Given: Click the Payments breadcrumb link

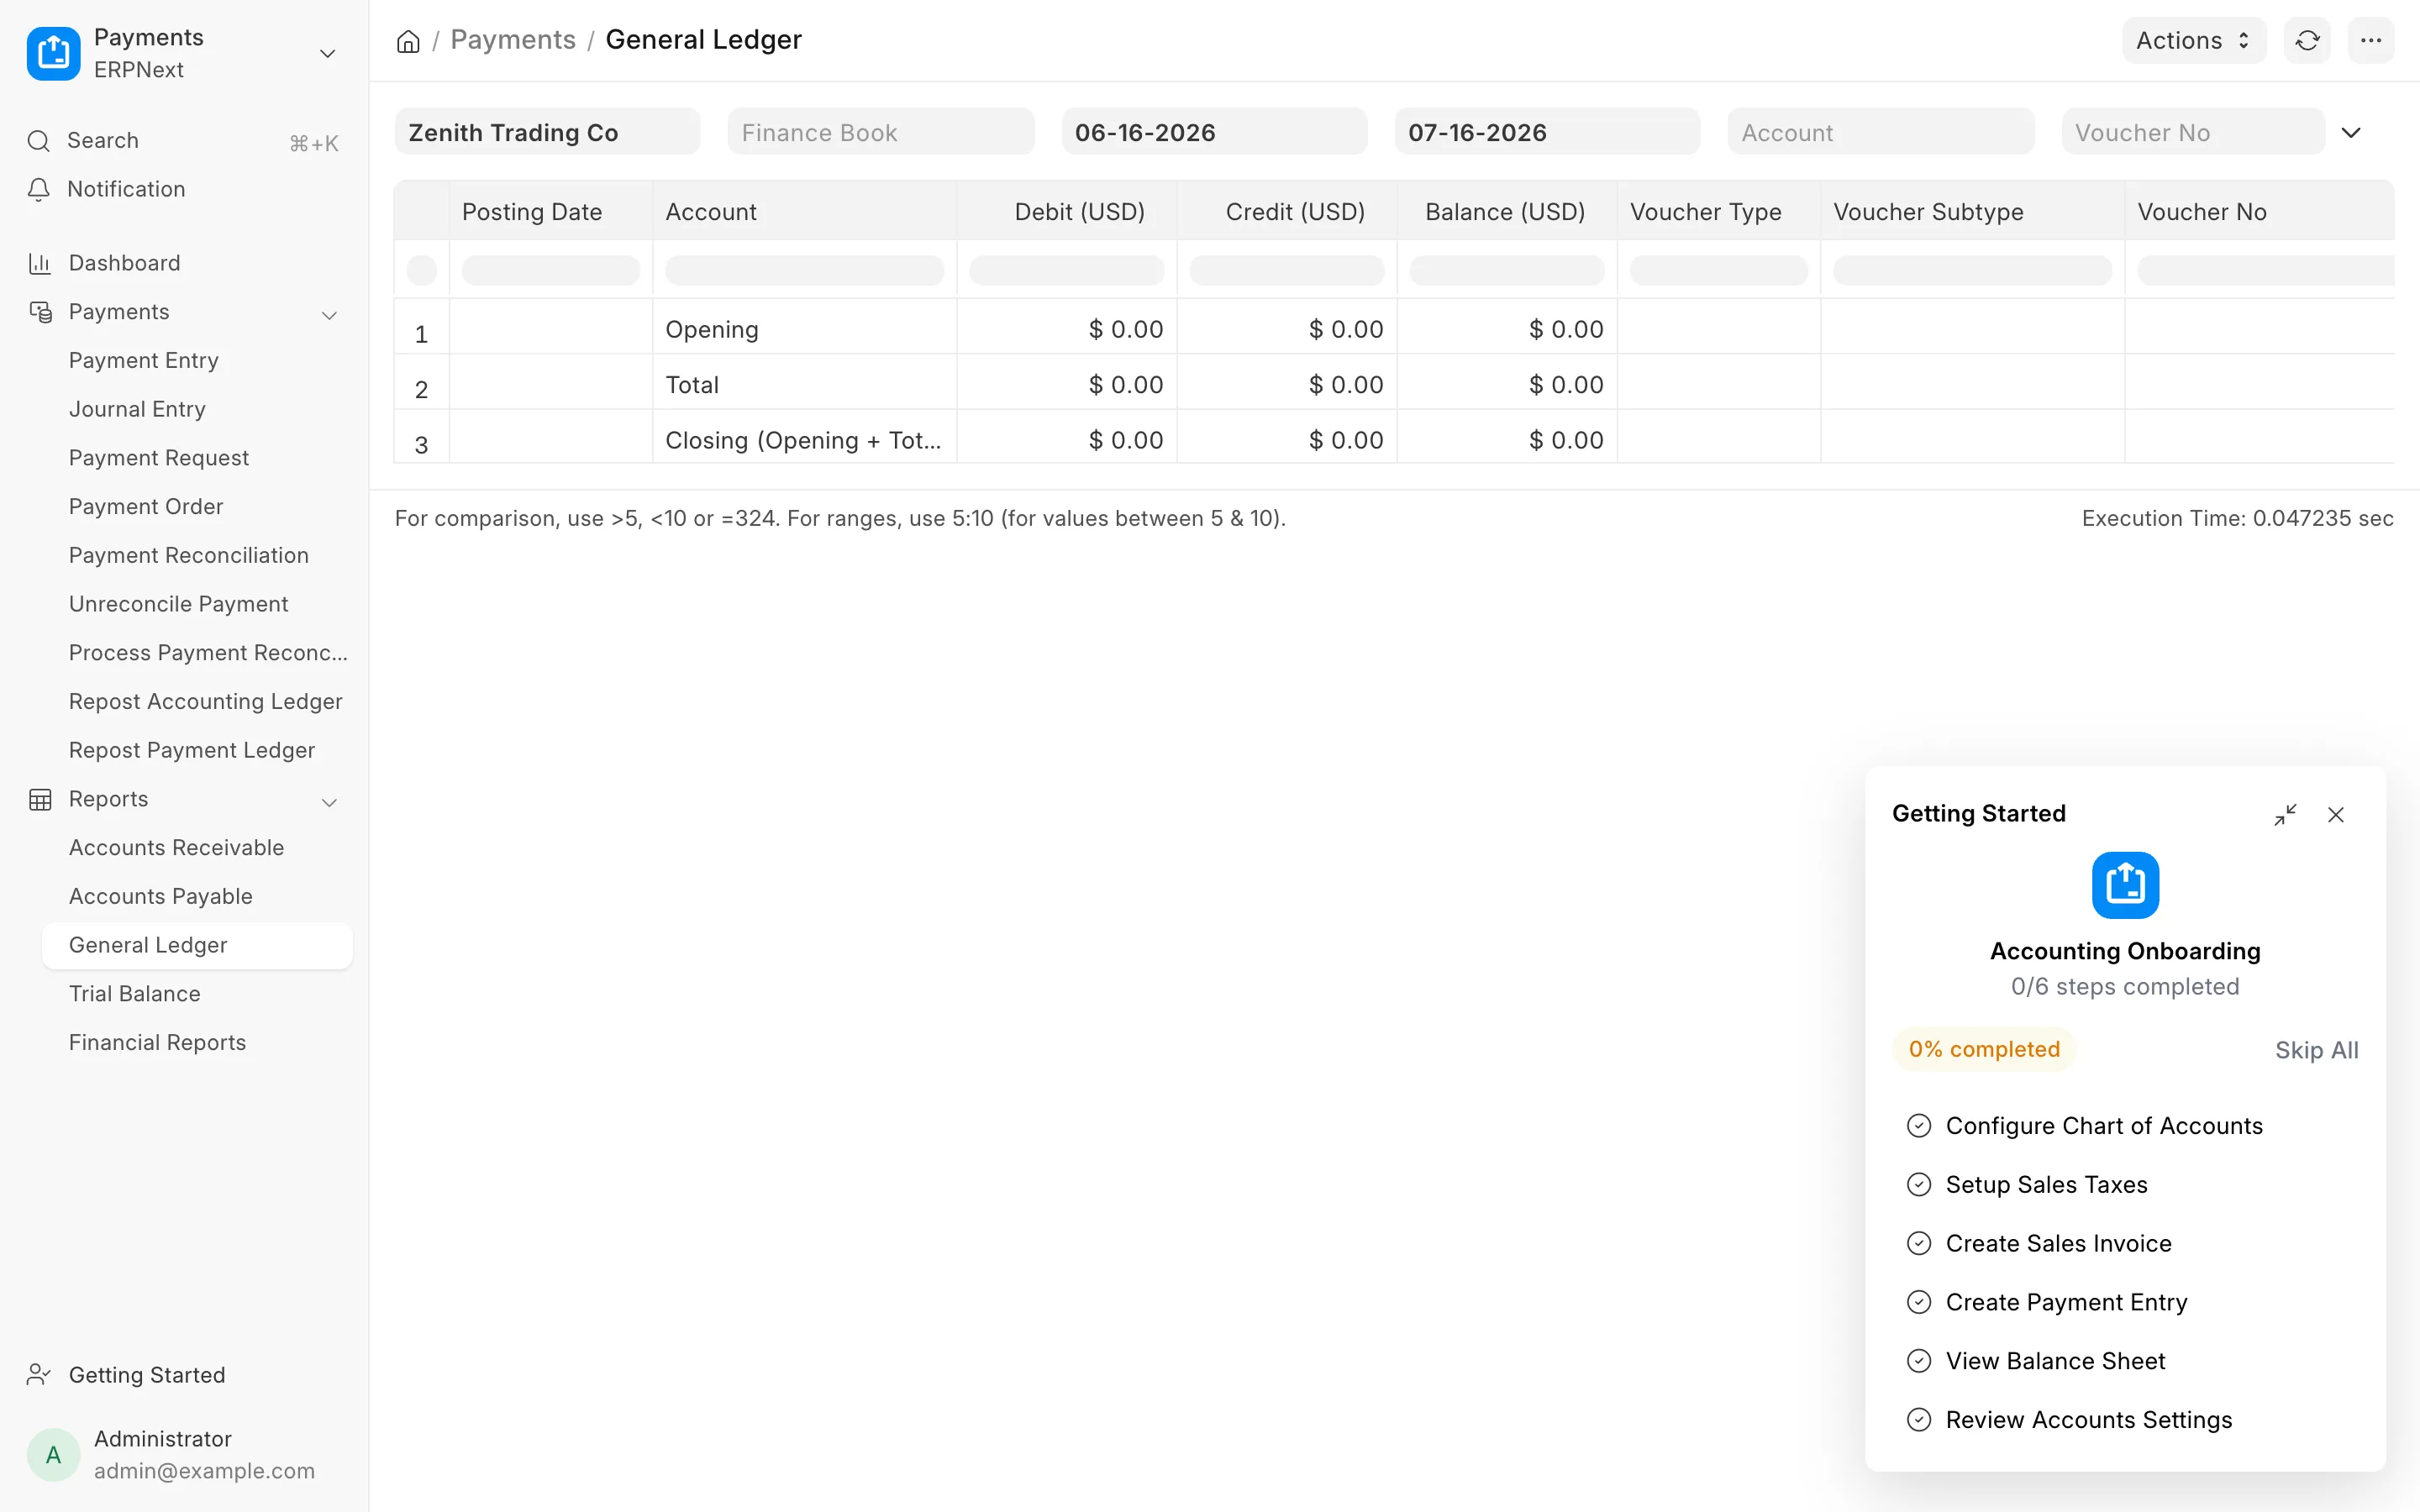Looking at the screenshot, I should (x=513, y=40).
